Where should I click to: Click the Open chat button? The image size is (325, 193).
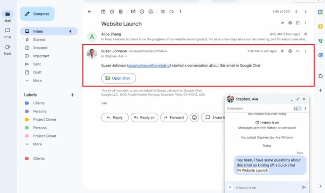pos(118,78)
